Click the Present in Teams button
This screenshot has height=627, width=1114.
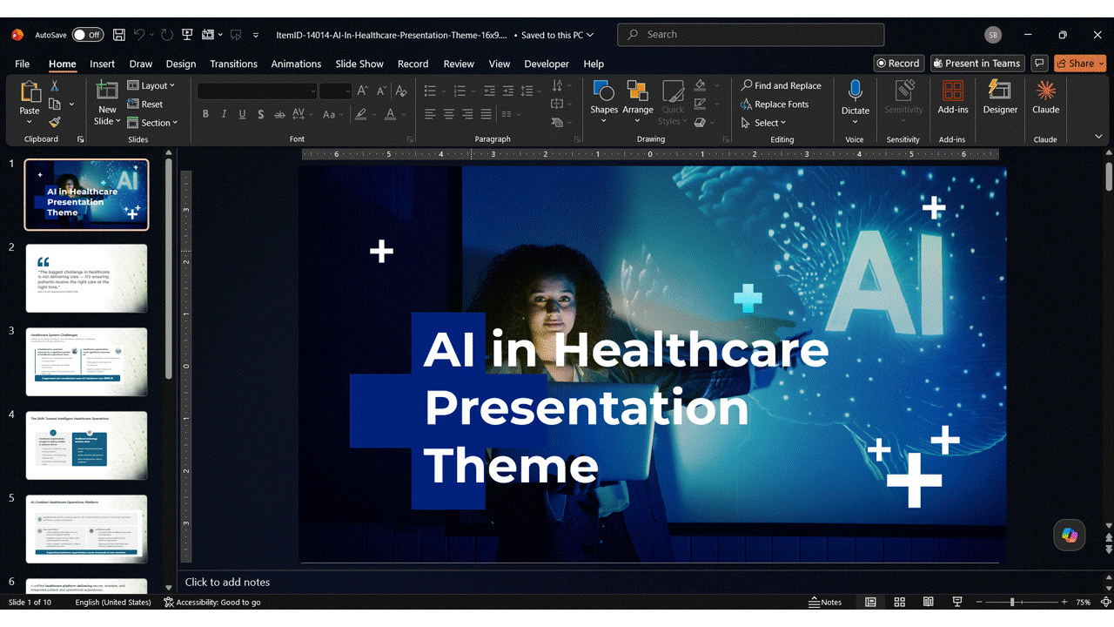tap(976, 64)
